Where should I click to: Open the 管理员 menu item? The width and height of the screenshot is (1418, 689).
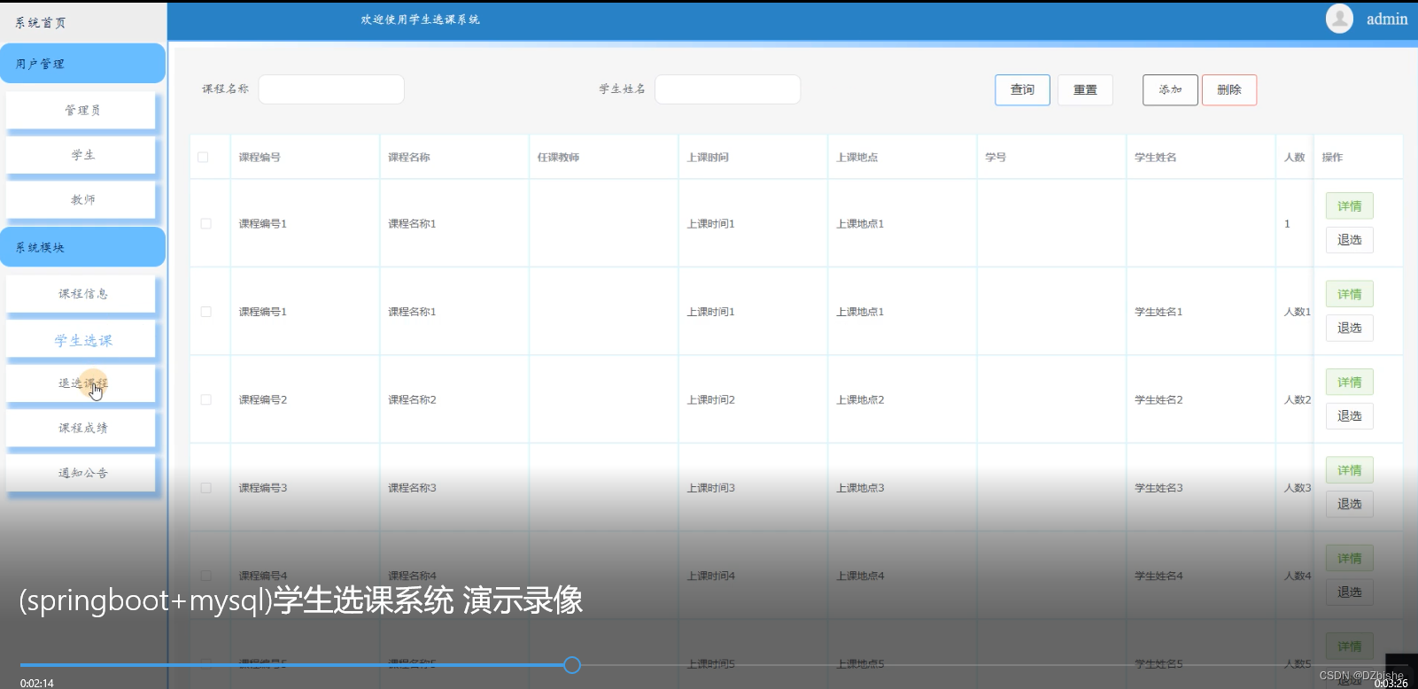click(81, 111)
